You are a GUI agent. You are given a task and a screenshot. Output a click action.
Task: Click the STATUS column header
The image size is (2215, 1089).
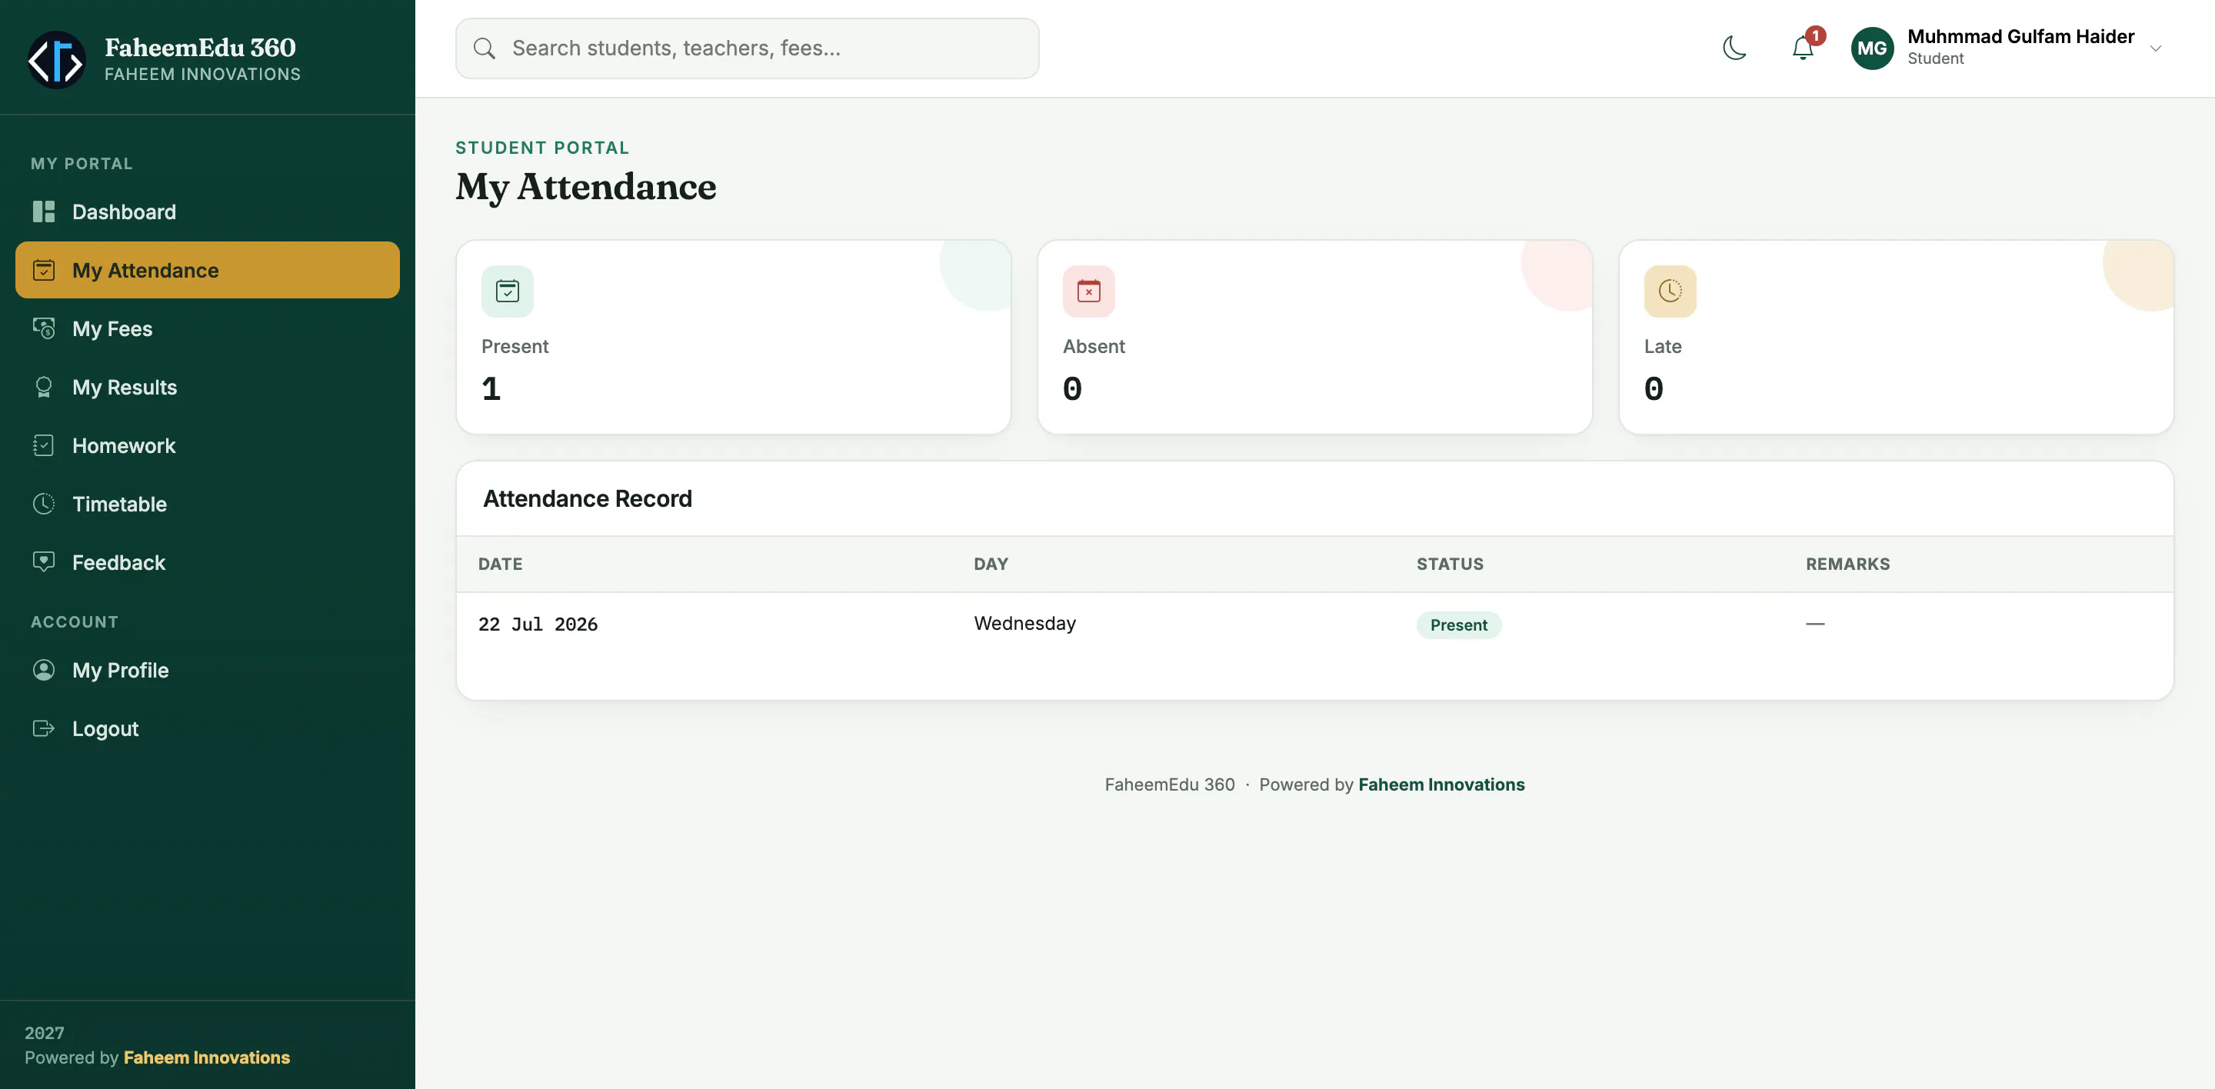(1450, 564)
